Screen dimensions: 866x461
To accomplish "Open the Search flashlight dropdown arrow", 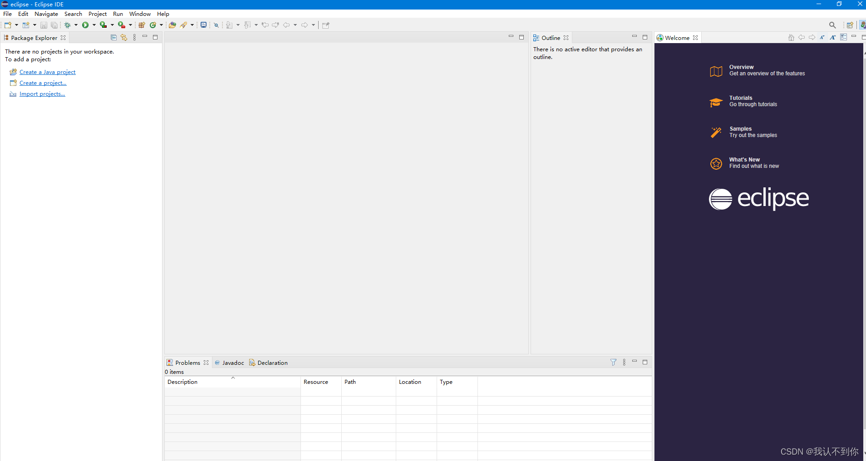I will (192, 25).
